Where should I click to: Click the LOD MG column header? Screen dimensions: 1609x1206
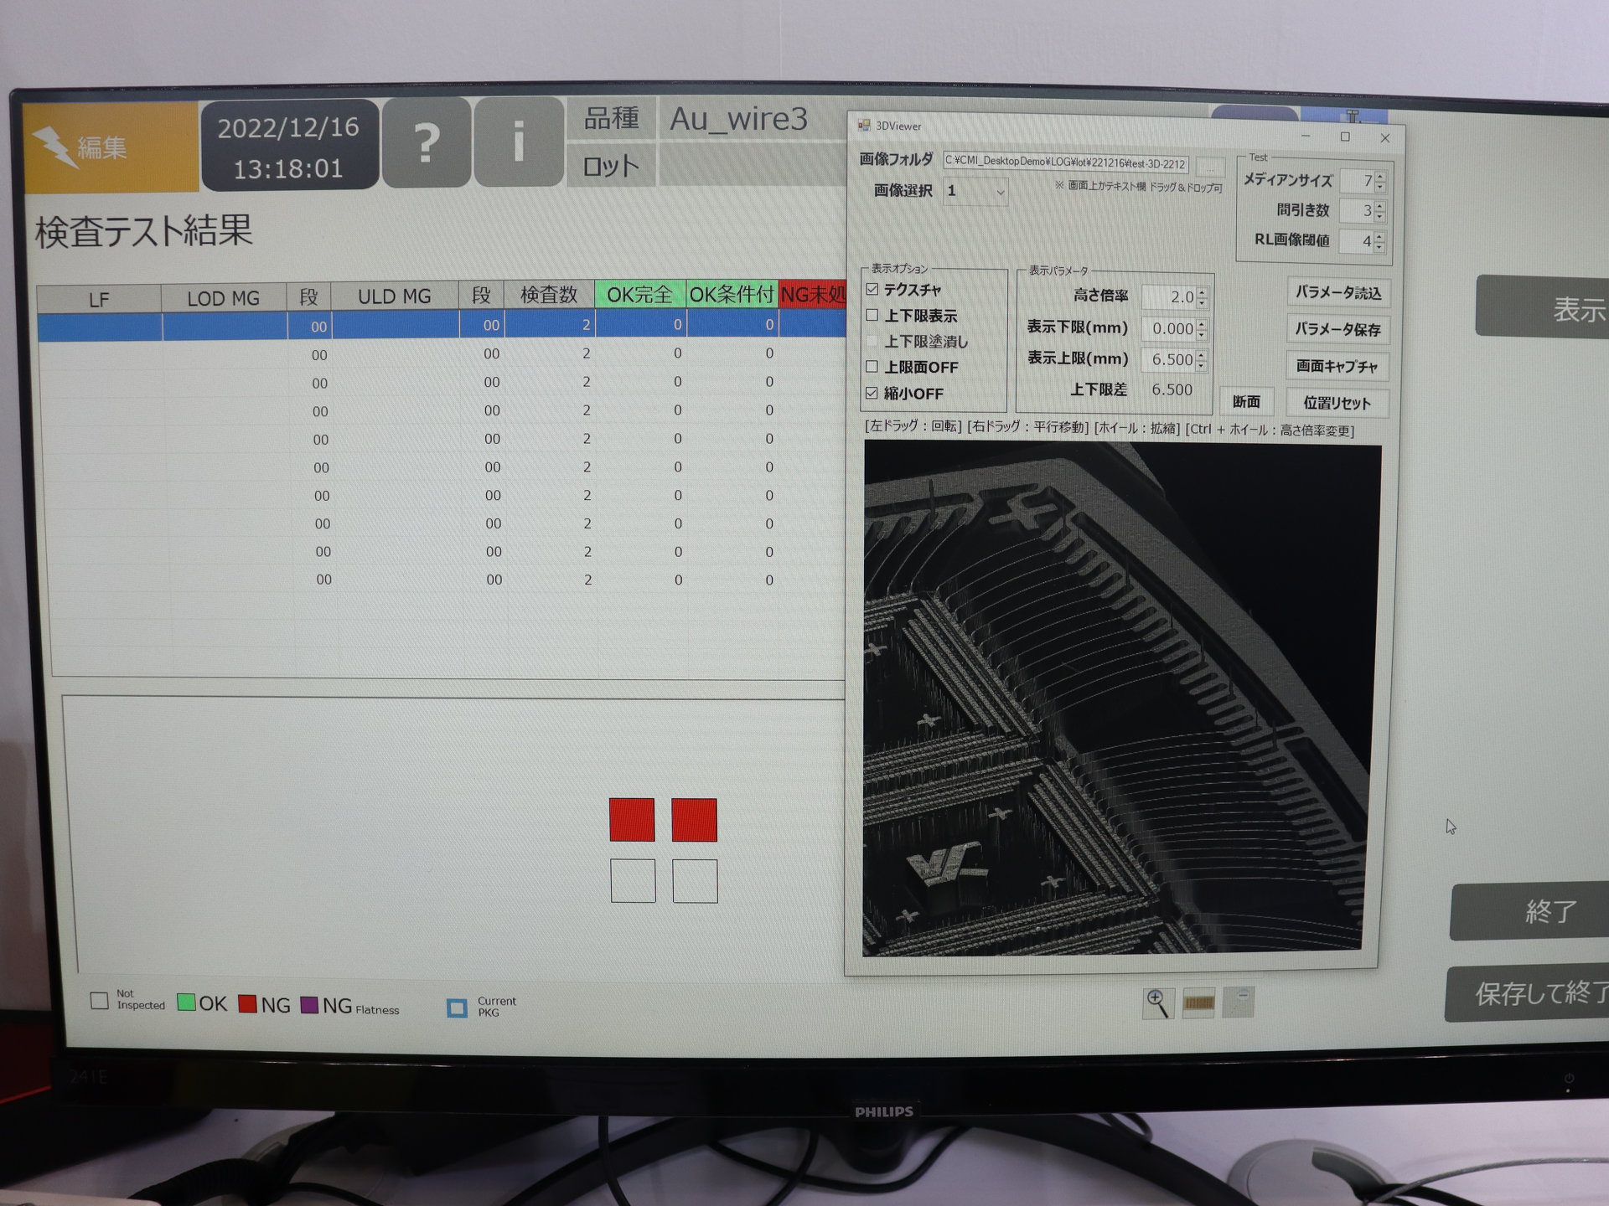tap(224, 298)
